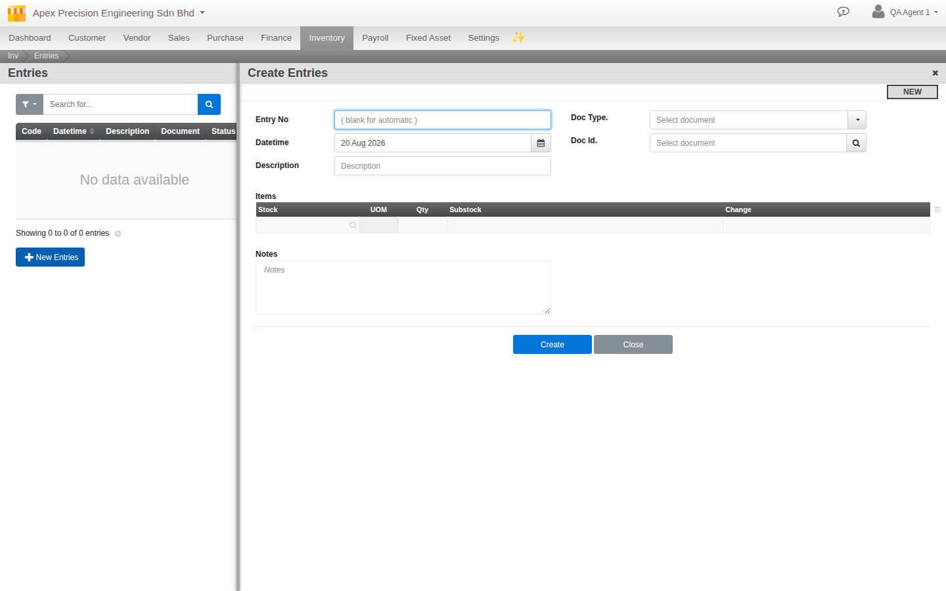Sort by the Datetime column

click(74, 131)
